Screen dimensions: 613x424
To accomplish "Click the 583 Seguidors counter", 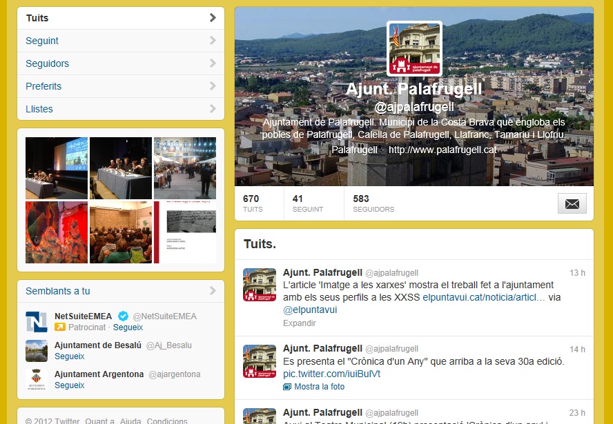I will point(373,203).
